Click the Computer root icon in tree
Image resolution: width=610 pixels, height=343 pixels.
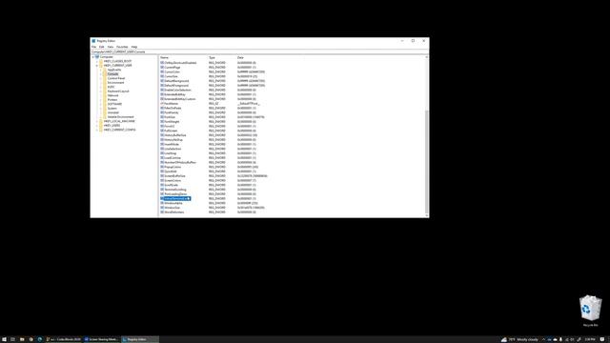97,57
